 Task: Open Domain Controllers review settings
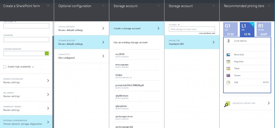point(26,80)
